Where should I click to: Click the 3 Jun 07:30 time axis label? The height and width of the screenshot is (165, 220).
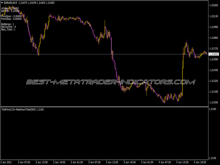click(94, 162)
